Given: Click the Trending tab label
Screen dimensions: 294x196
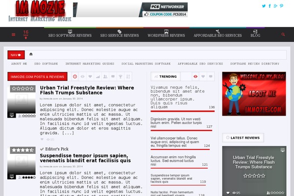Looking at the screenshot, I should [x=166, y=76].
